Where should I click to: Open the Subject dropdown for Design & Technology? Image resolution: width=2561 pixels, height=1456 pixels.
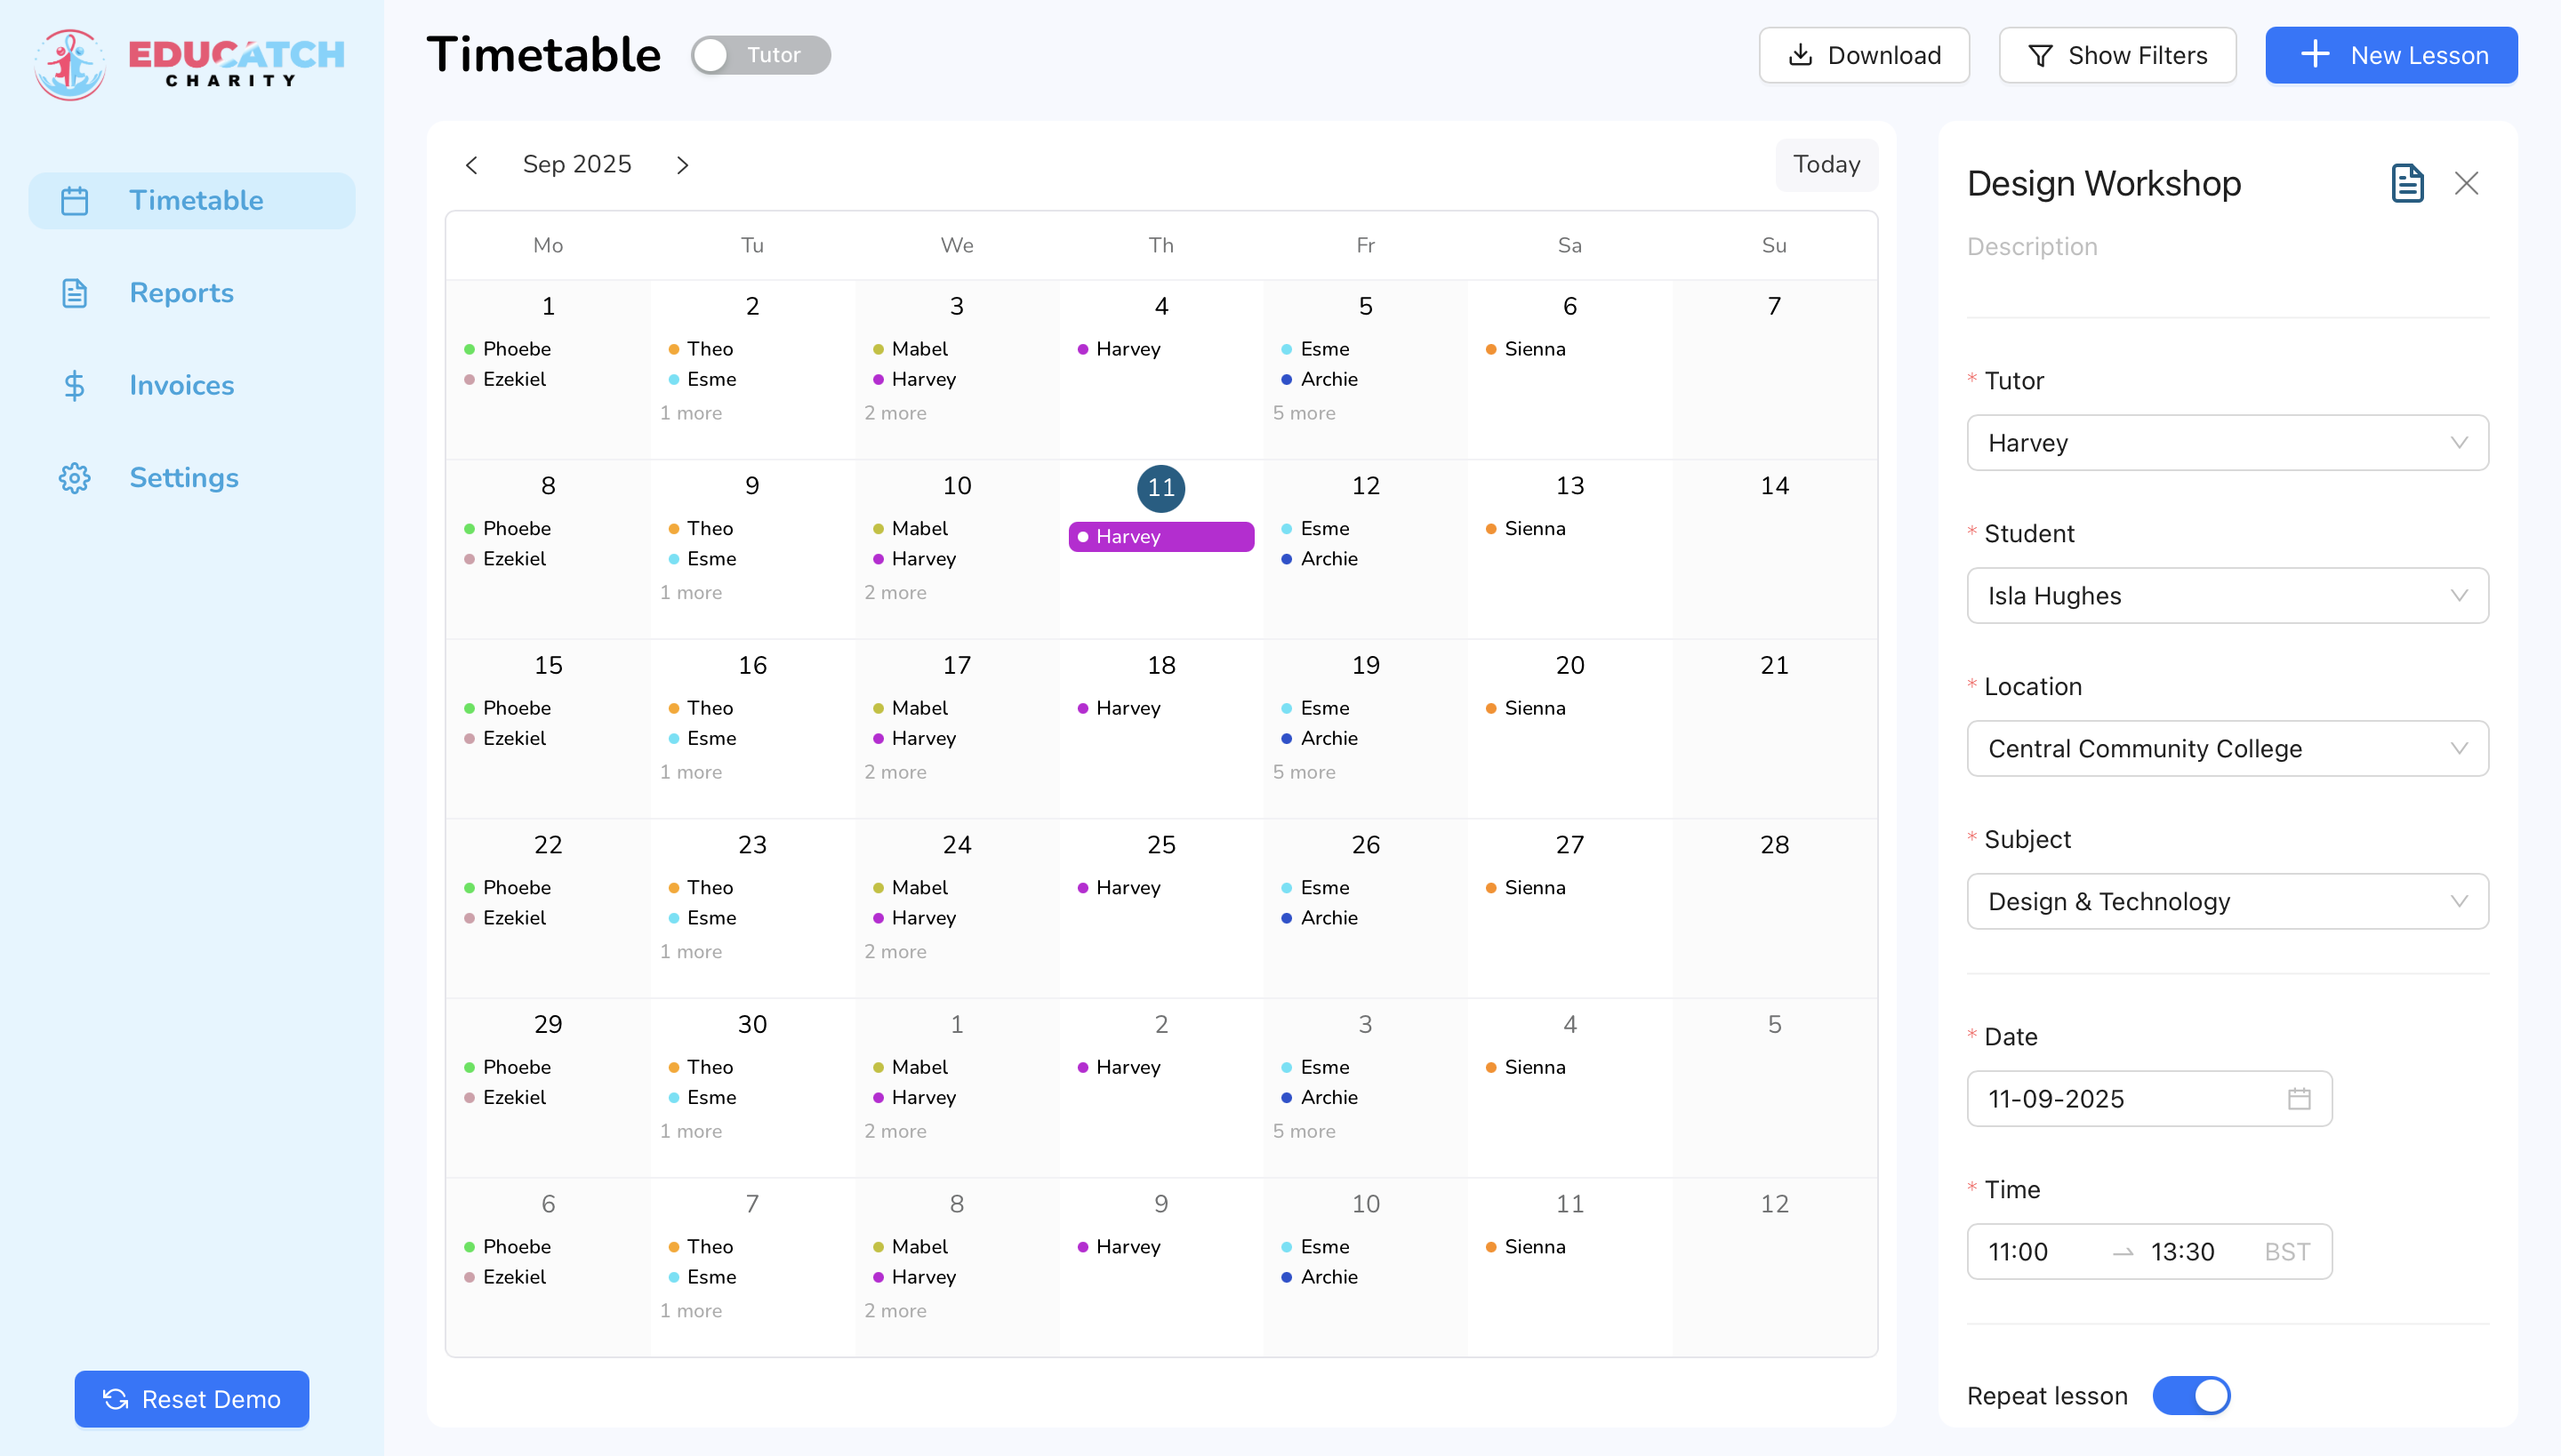[x=2227, y=902]
